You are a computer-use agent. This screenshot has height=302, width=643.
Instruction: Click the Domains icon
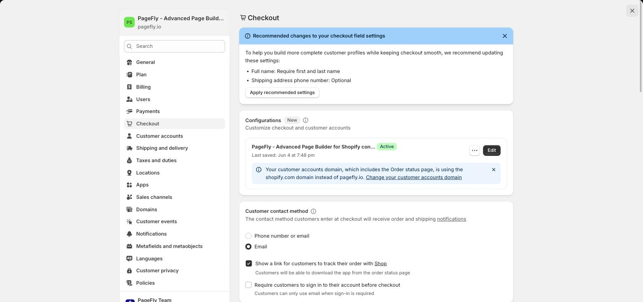coord(130,210)
